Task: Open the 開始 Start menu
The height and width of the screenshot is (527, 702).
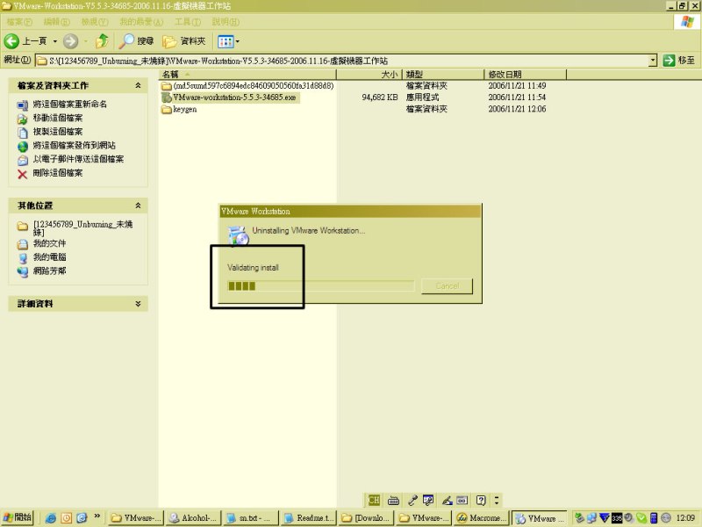Action: (18, 517)
